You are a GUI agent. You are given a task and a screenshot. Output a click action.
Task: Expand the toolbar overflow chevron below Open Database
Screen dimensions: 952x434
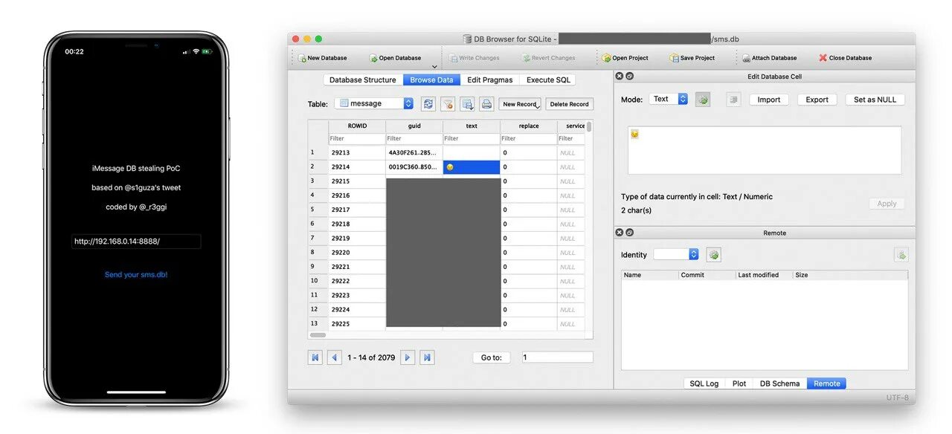[434, 68]
